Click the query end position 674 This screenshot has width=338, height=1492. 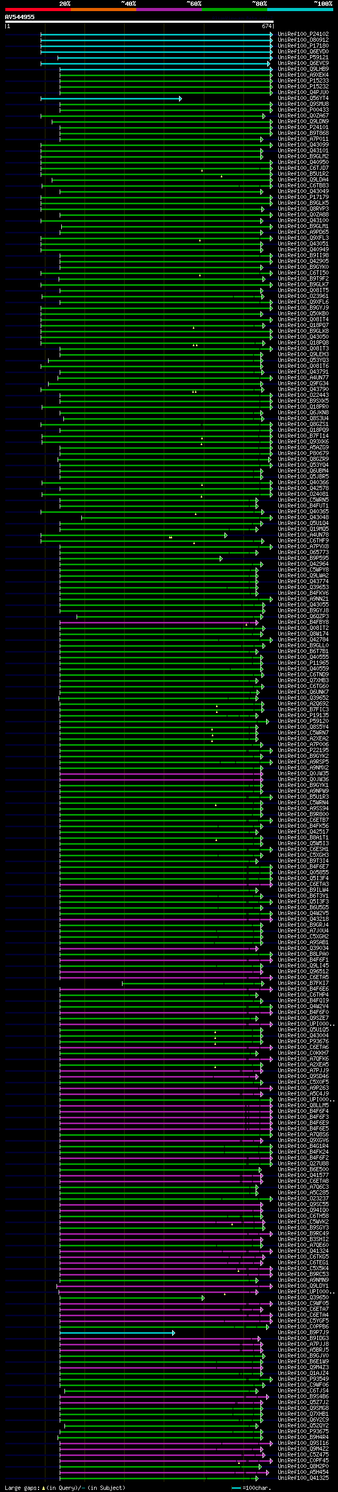point(266,26)
